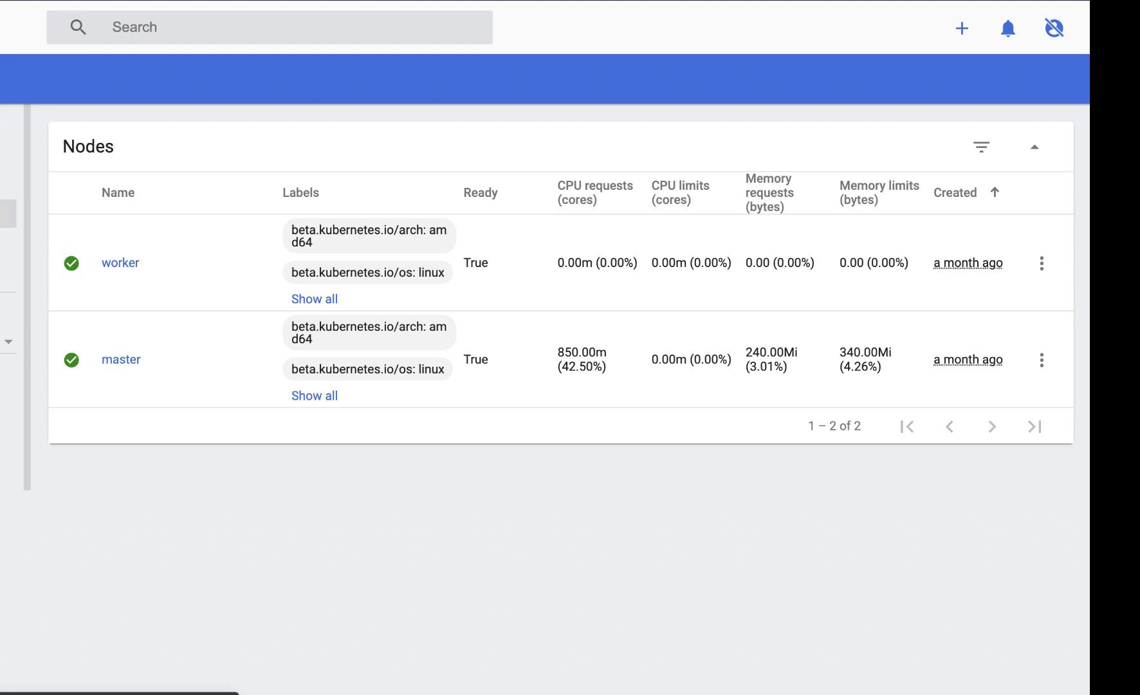Go to next page of nodes
This screenshot has height=695, width=1140.
coord(992,426)
